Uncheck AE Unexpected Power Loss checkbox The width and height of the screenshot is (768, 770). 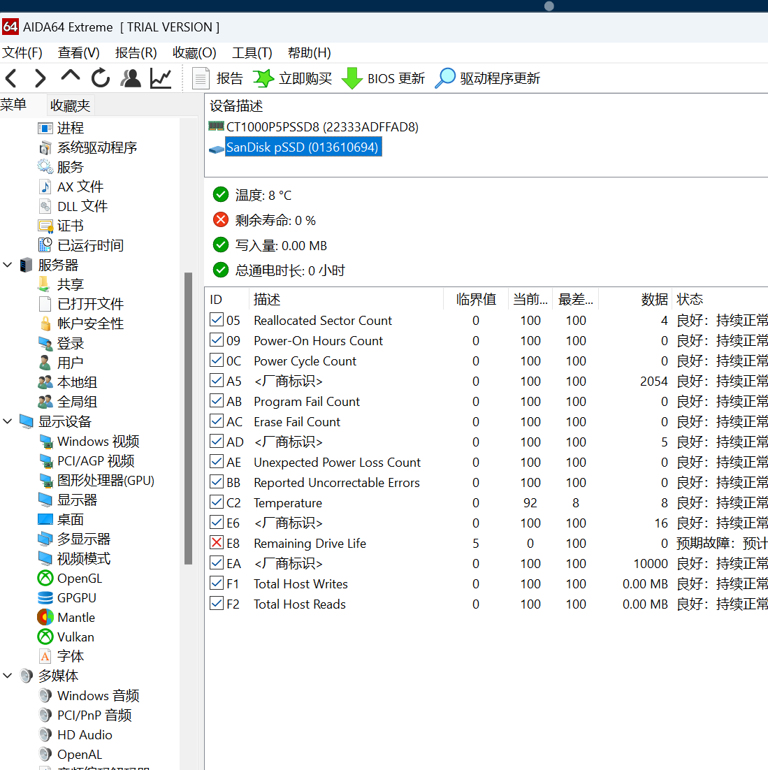point(217,462)
